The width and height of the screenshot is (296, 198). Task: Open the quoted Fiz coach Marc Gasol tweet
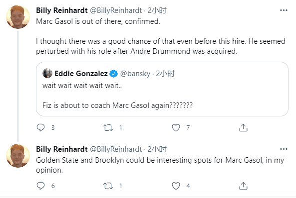[162, 89]
